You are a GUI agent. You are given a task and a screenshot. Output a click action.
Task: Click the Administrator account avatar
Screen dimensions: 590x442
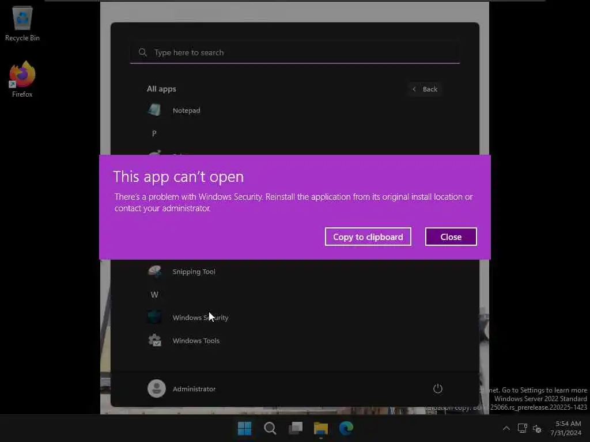click(x=157, y=388)
